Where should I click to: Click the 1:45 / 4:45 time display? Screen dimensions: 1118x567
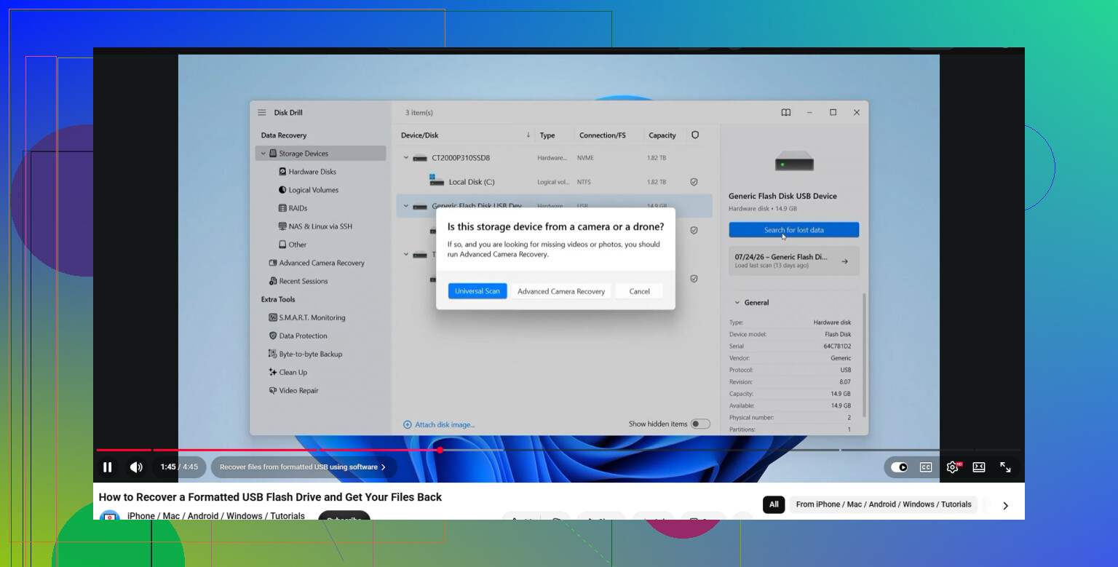[179, 467]
